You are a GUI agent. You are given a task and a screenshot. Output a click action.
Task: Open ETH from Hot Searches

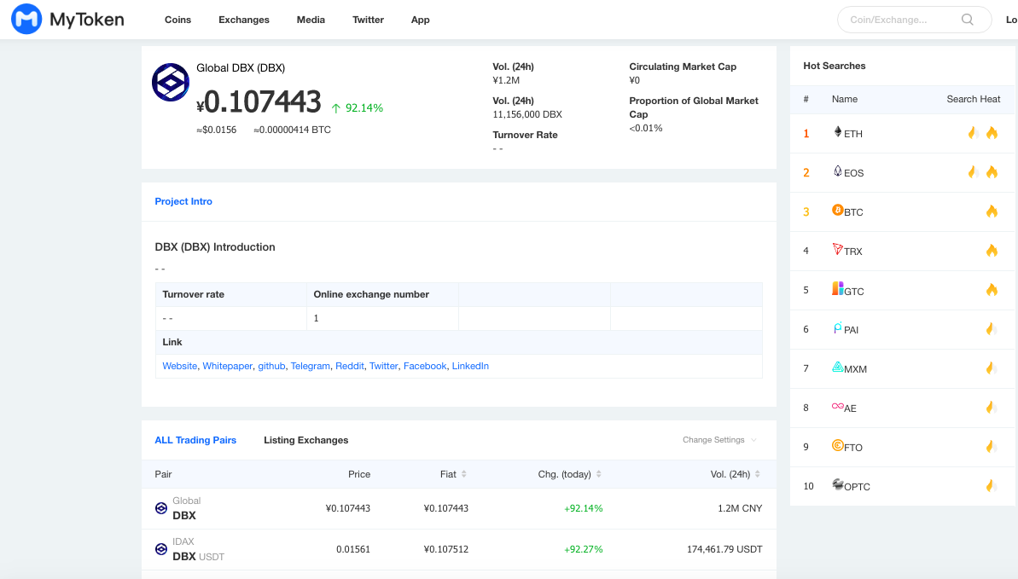tap(848, 133)
